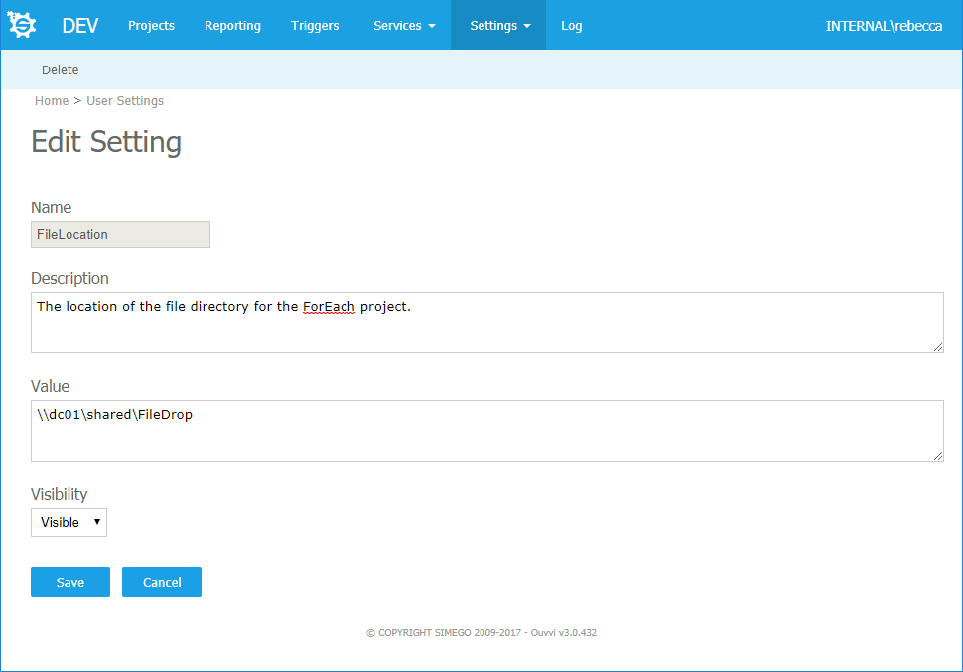Click Delete in the action bar
The height and width of the screenshot is (672, 963).
61,70
